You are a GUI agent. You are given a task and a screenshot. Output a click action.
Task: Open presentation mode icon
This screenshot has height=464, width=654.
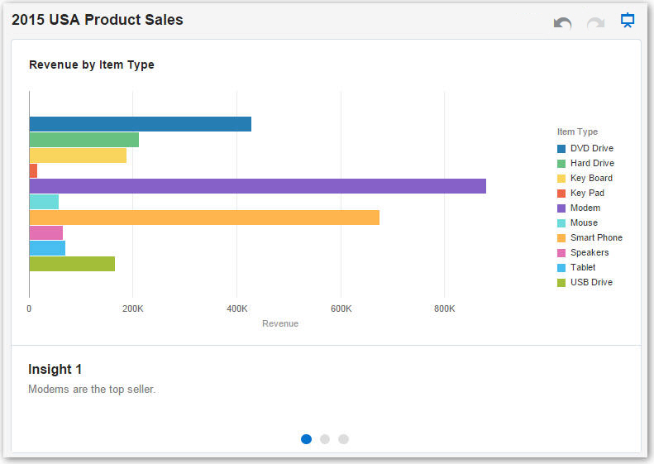coord(628,20)
